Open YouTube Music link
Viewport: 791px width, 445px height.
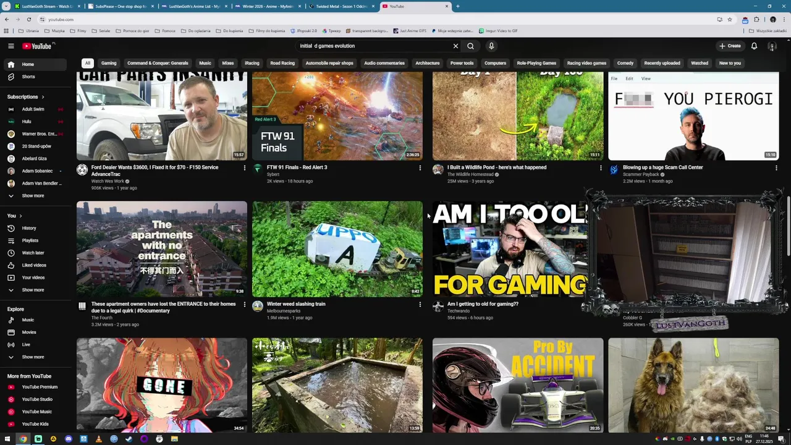click(35, 412)
